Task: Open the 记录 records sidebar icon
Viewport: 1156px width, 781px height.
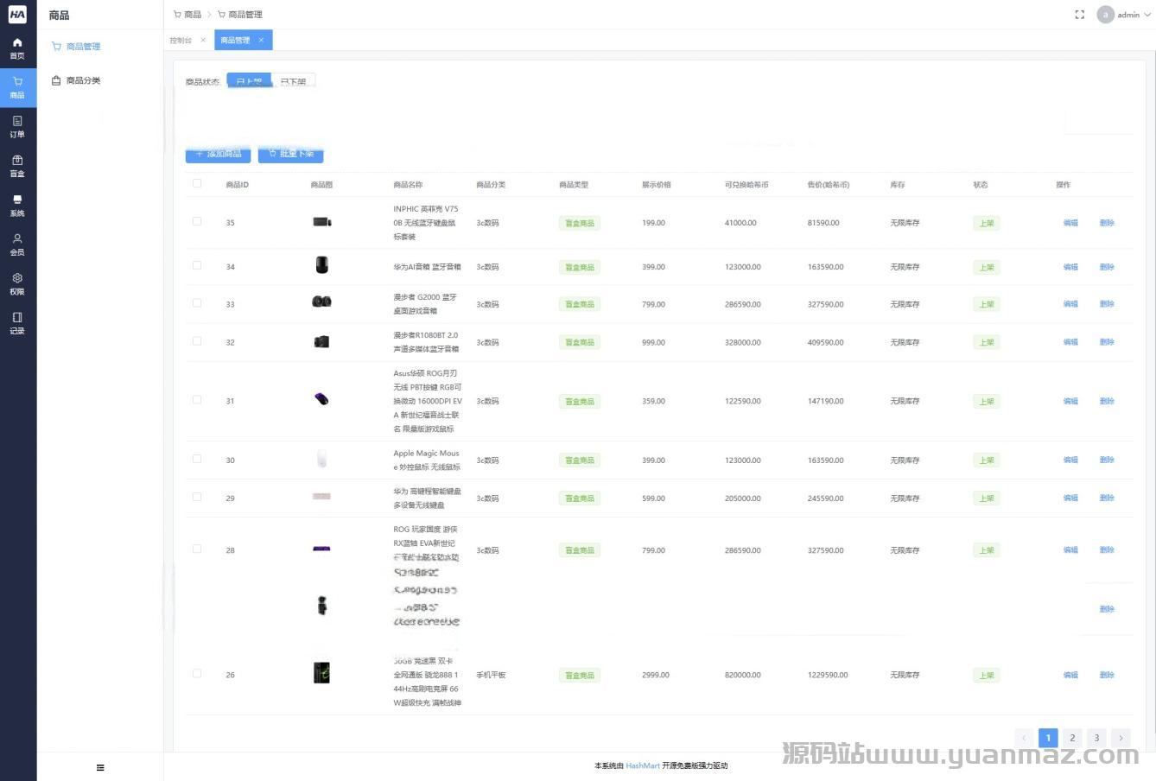Action: tap(17, 322)
